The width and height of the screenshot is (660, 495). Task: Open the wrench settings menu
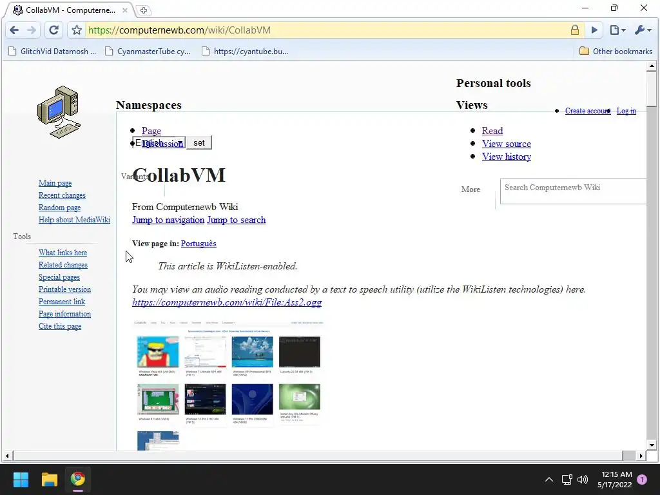(x=643, y=30)
